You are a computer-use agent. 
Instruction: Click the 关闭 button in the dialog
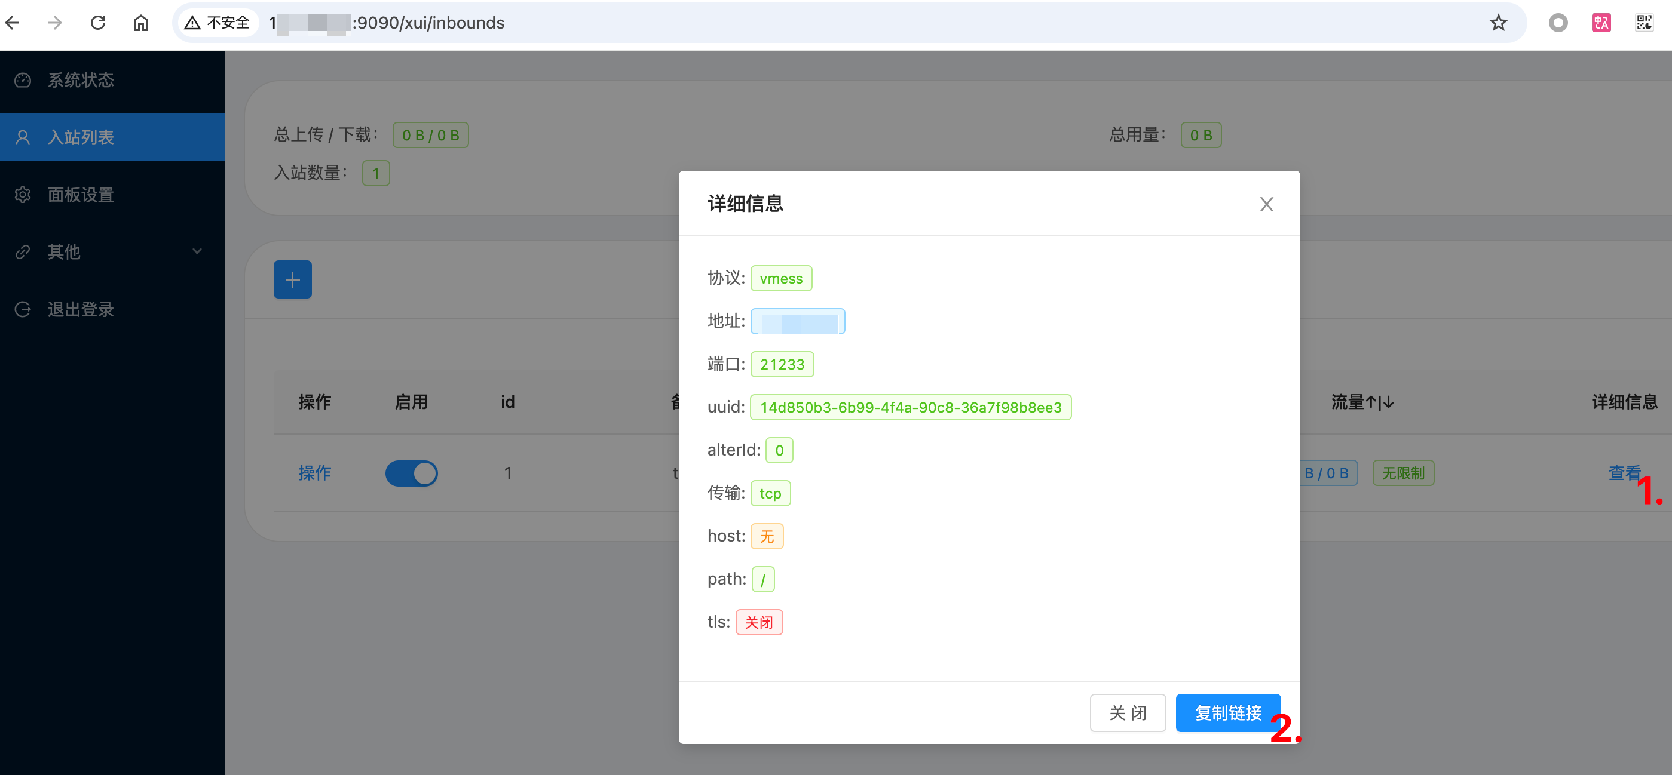point(1128,713)
